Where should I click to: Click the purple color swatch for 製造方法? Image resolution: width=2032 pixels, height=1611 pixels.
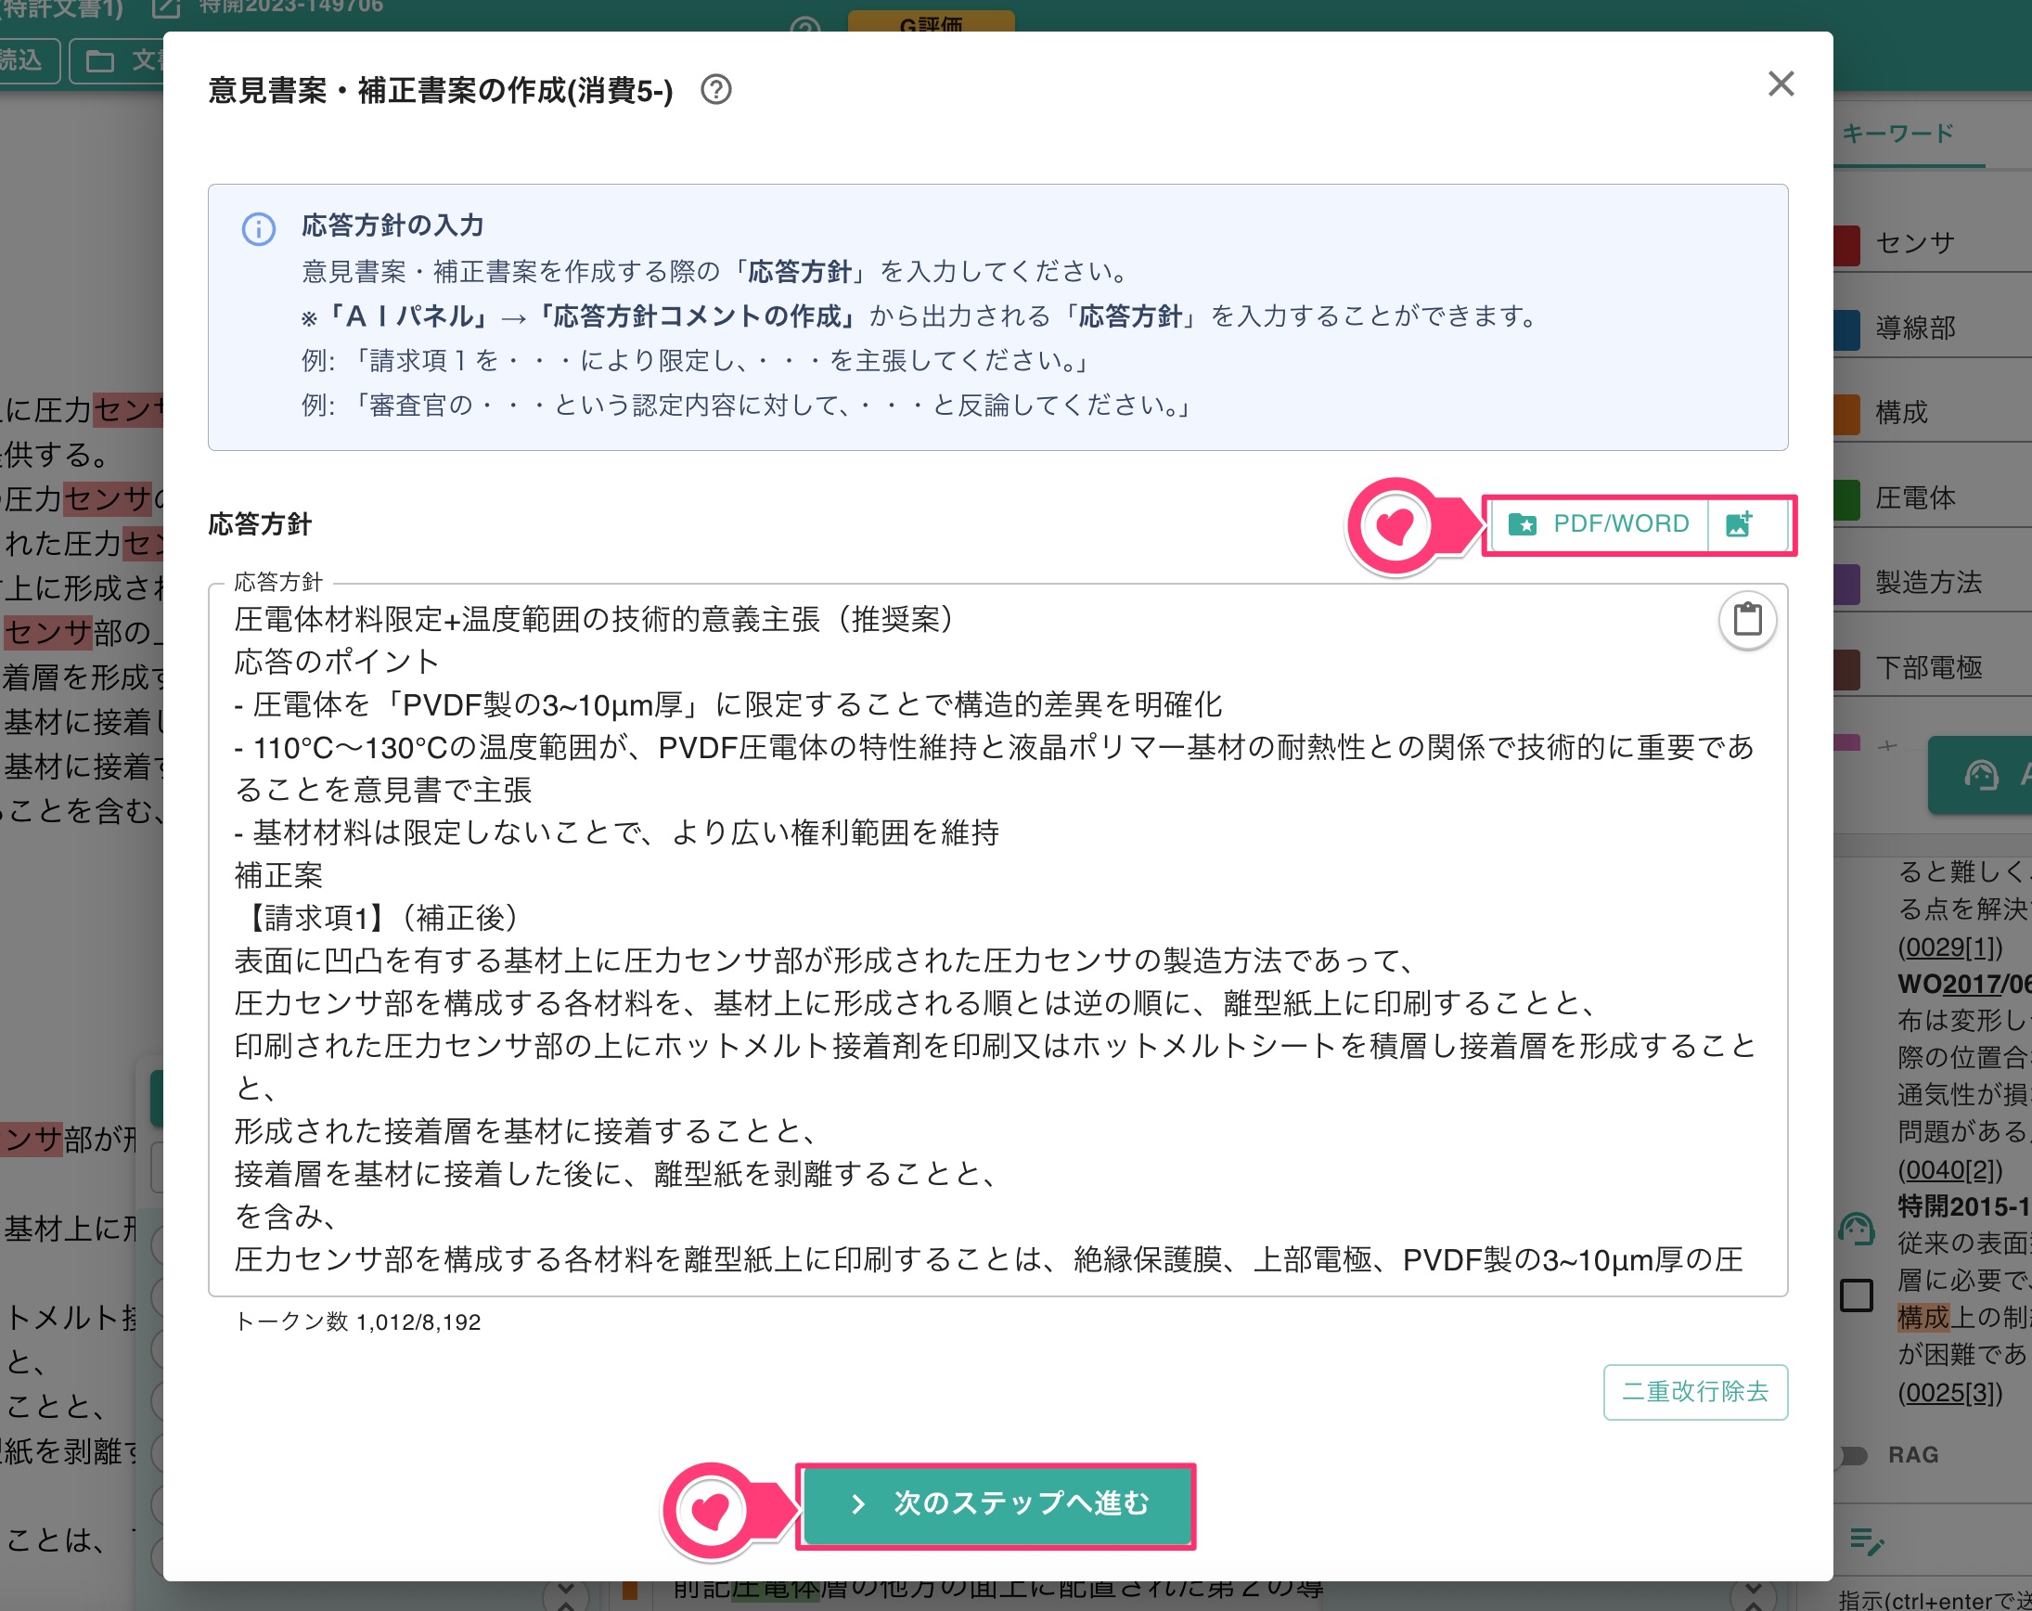point(1847,585)
